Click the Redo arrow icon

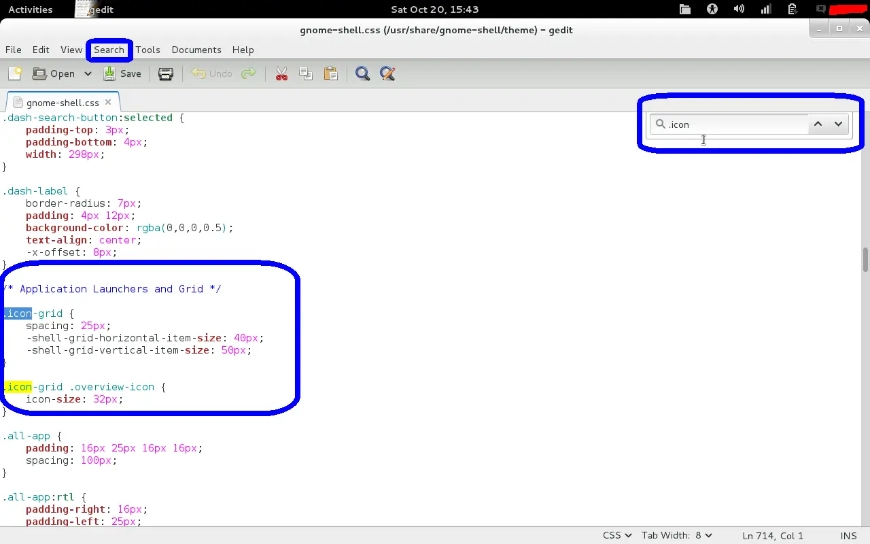[x=249, y=73]
